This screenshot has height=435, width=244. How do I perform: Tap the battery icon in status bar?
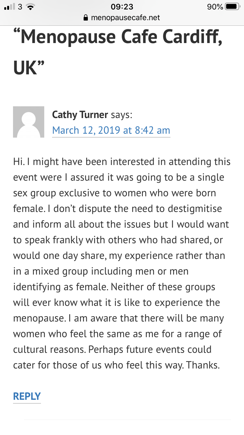(x=232, y=7)
